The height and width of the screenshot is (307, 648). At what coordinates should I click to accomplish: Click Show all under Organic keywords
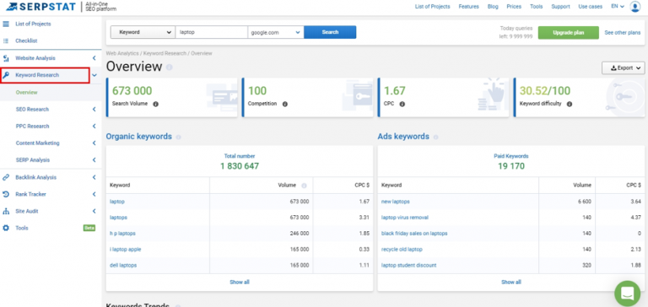pyautogui.click(x=240, y=283)
